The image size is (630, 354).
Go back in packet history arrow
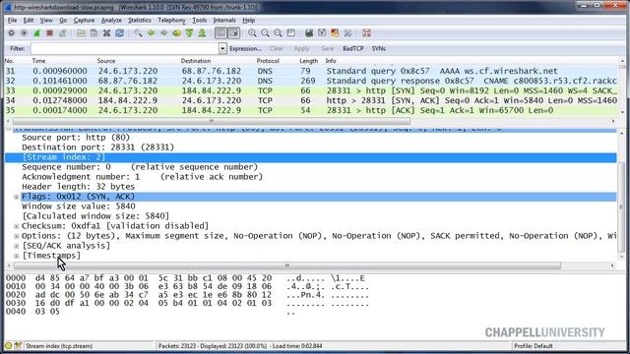[x=151, y=33]
